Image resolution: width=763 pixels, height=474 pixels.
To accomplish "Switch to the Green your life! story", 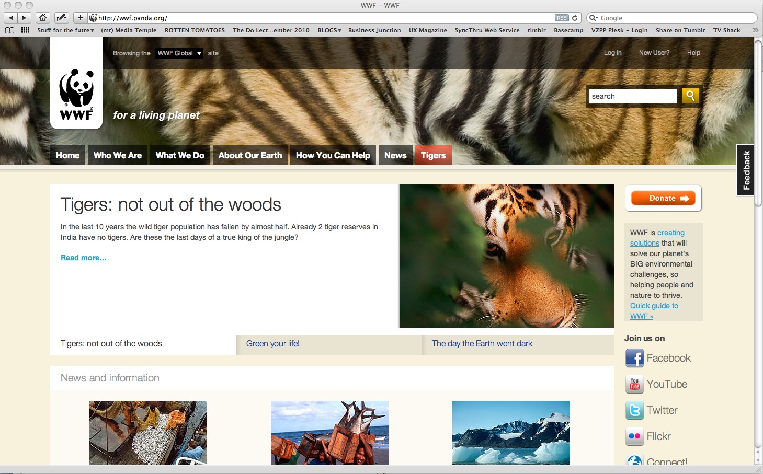I will (273, 344).
